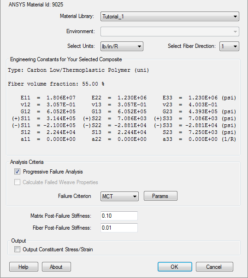The height and width of the screenshot is (278, 248).
Task: Click the (+)S33 value 7.086E+03
Action: [x=203, y=118]
